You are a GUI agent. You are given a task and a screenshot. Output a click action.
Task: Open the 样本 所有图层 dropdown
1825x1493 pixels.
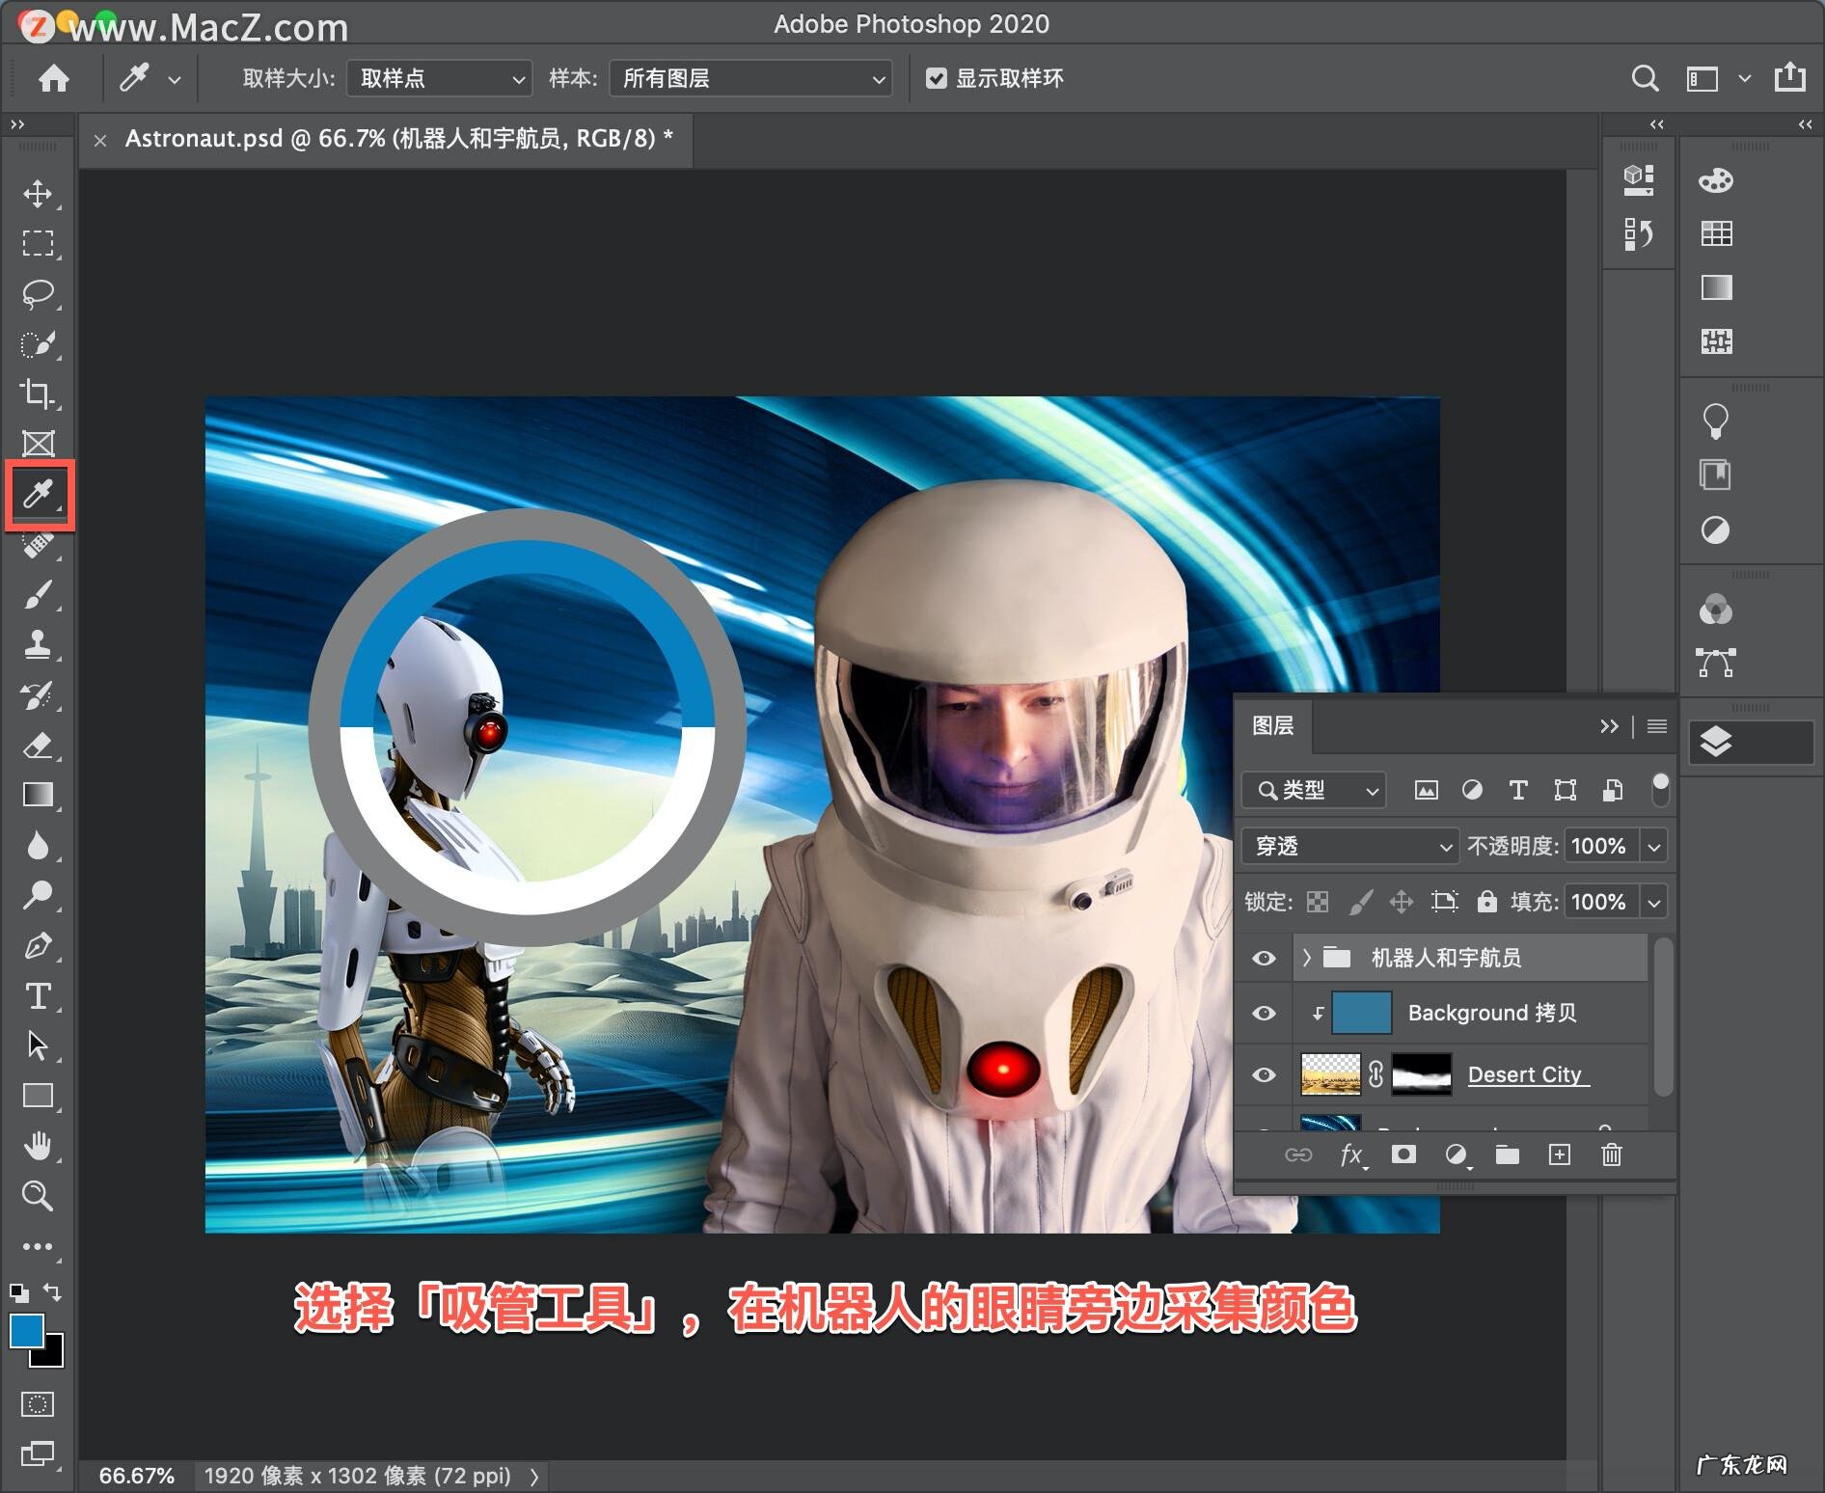tap(750, 78)
